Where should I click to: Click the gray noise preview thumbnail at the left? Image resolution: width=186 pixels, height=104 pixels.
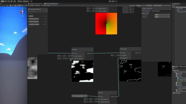pos(32,68)
